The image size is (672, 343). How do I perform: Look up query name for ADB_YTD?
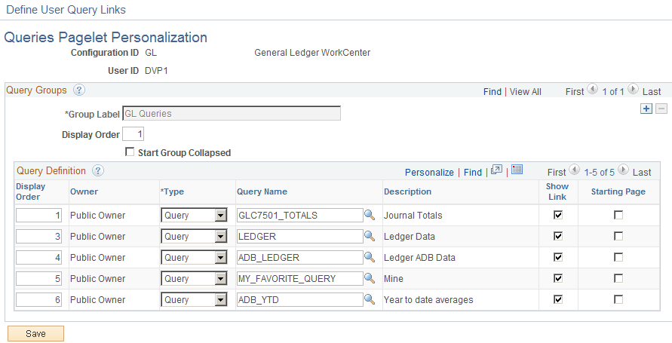(x=370, y=299)
